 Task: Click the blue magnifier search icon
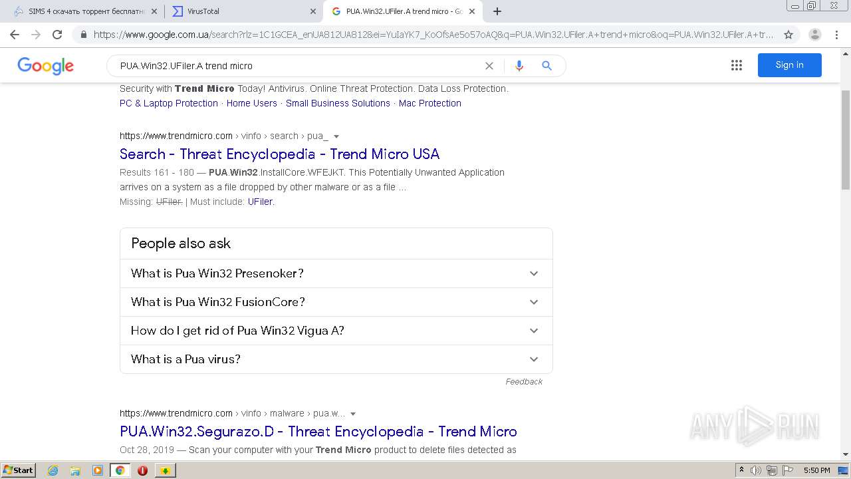point(547,66)
